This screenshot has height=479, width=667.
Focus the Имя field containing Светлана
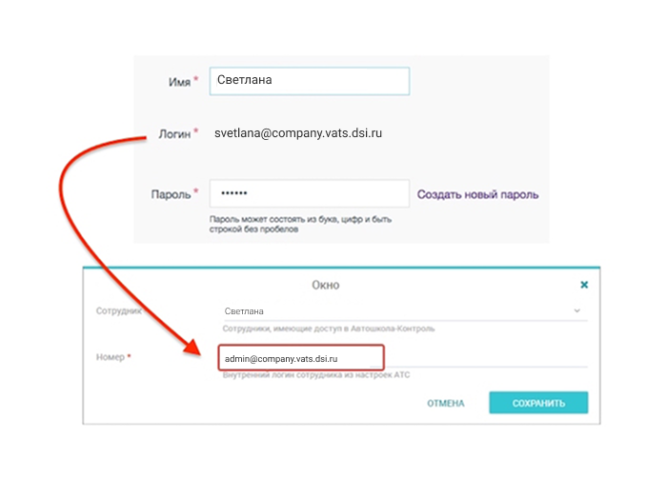(310, 81)
